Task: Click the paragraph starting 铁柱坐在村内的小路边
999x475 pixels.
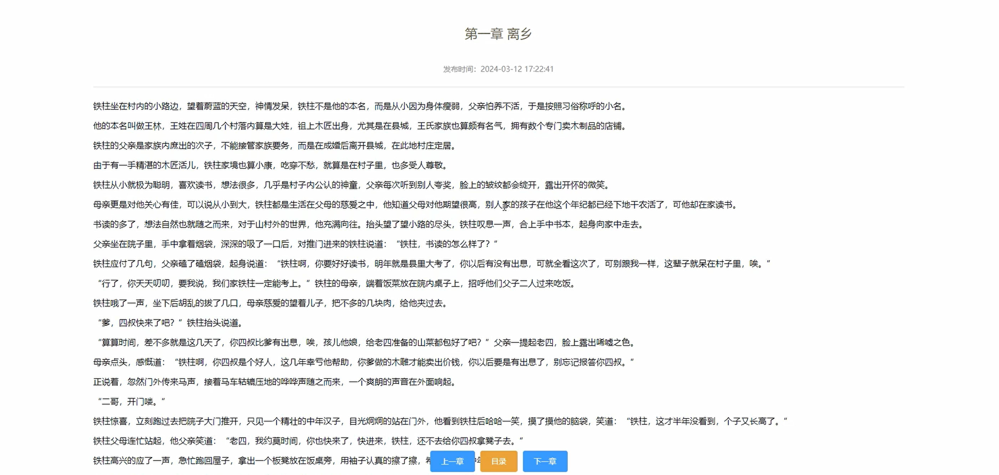Action: 361,106
